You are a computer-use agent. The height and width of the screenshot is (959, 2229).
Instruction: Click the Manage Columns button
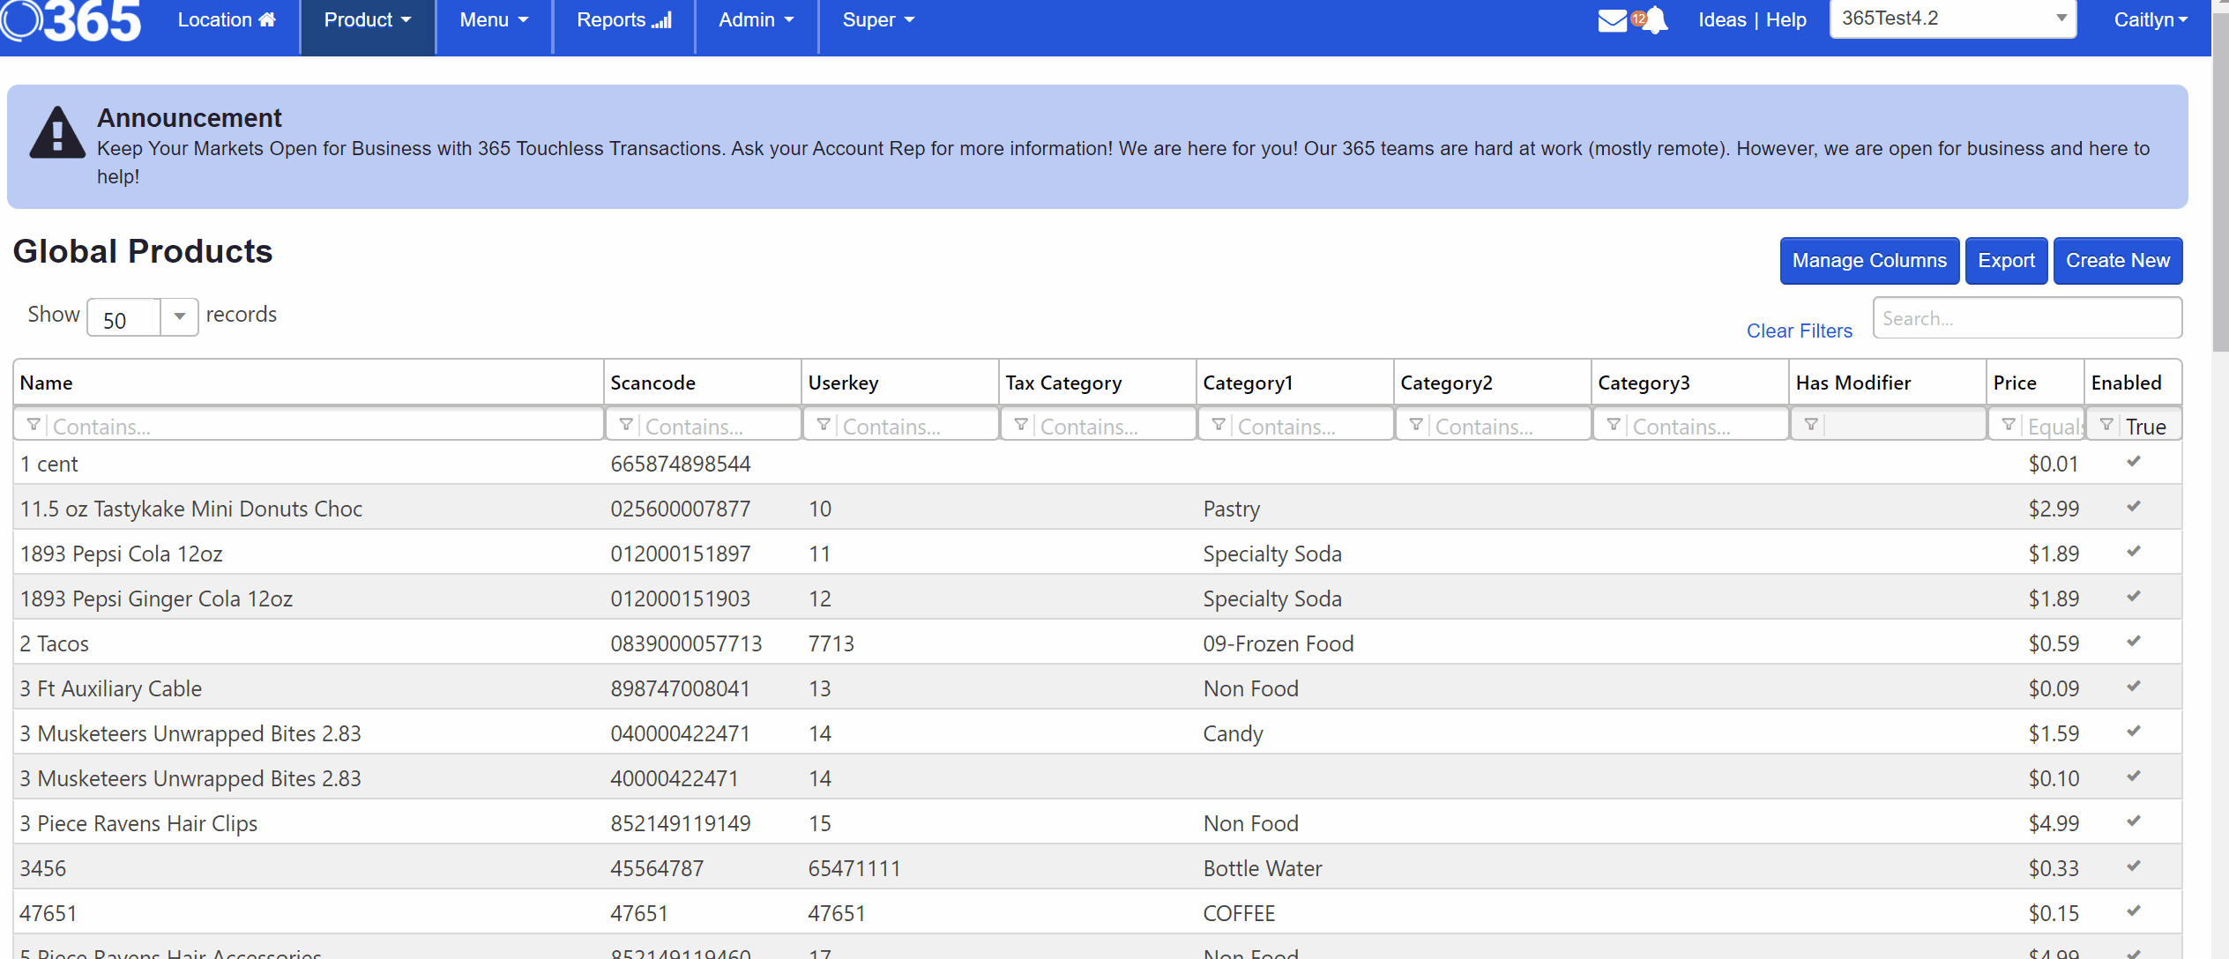pyautogui.click(x=1869, y=261)
